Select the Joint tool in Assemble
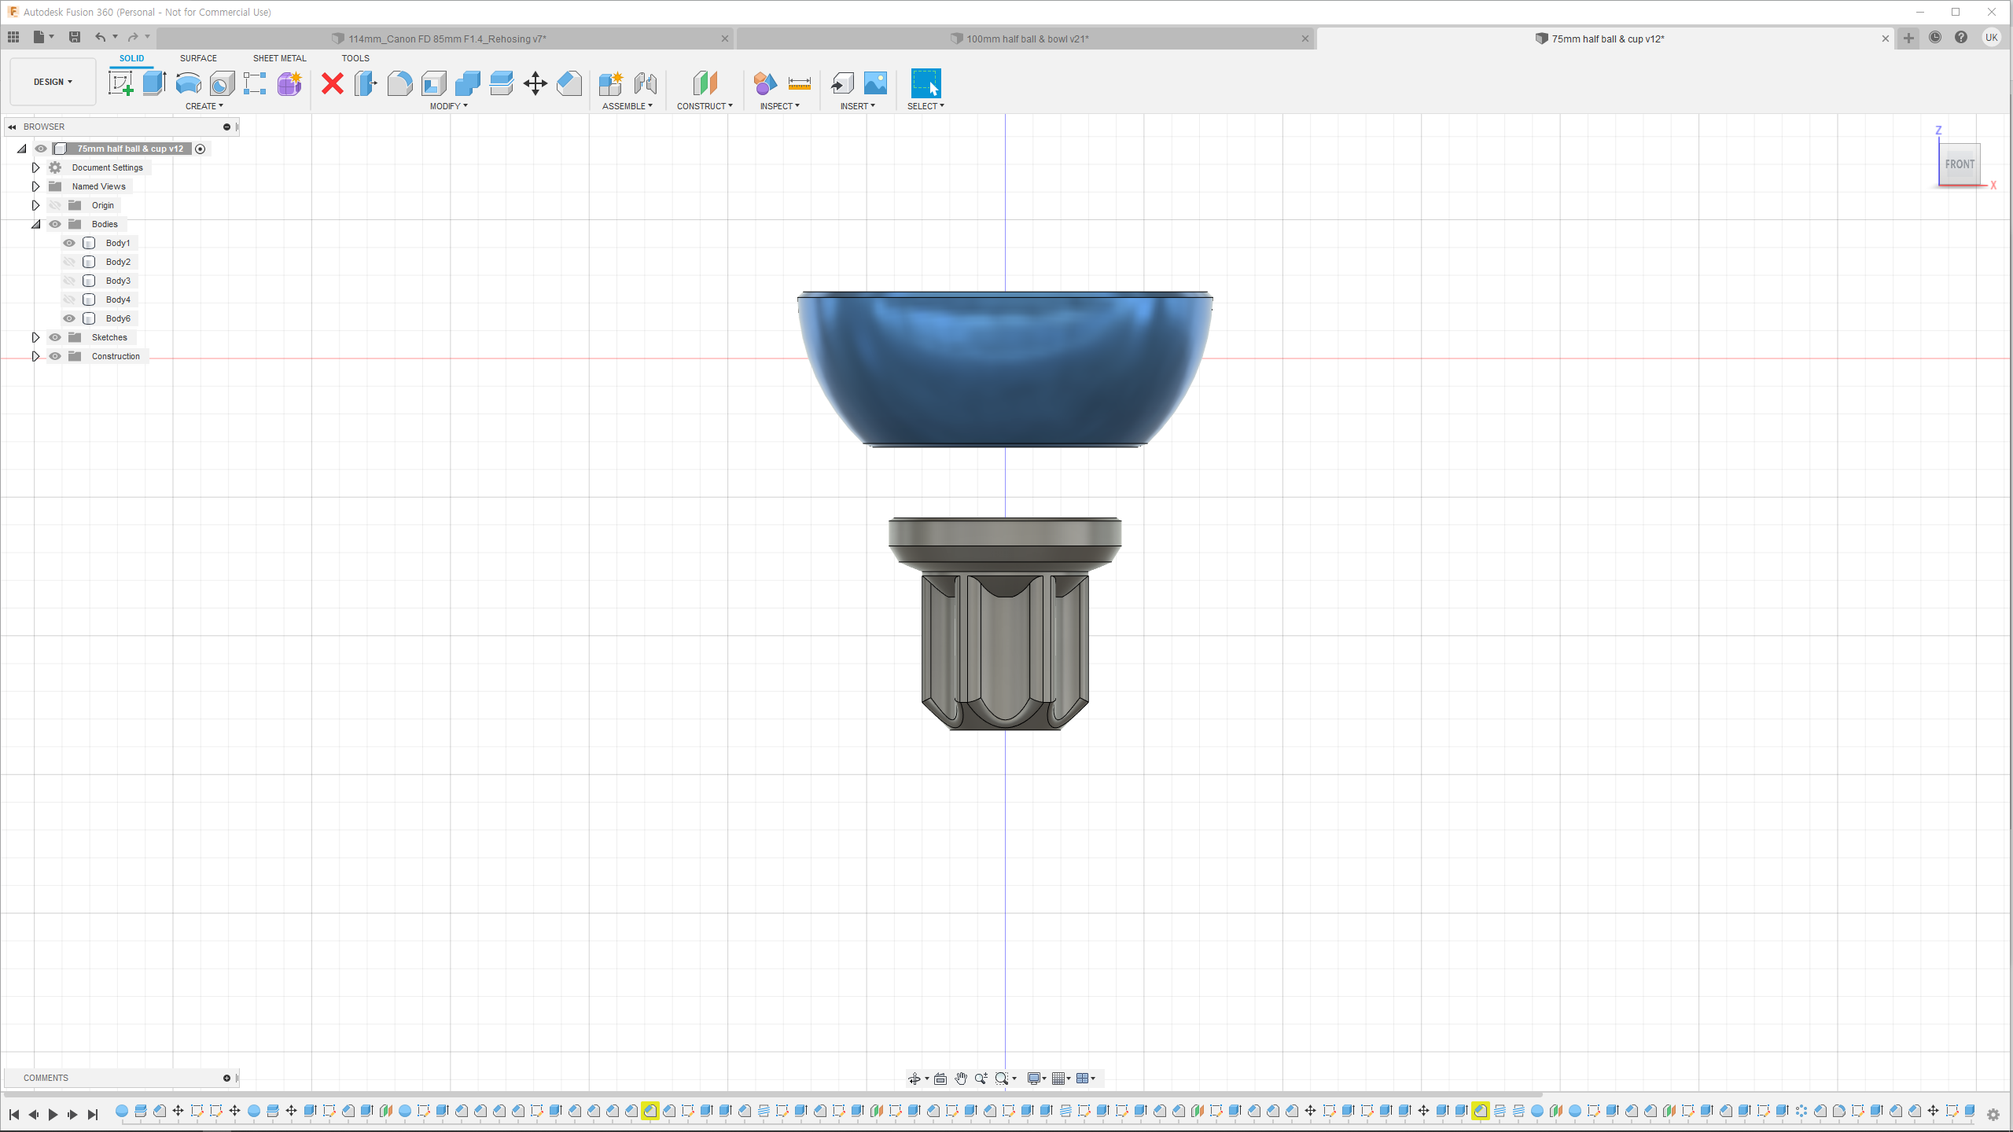Image resolution: width=2013 pixels, height=1132 pixels. pos(645,83)
